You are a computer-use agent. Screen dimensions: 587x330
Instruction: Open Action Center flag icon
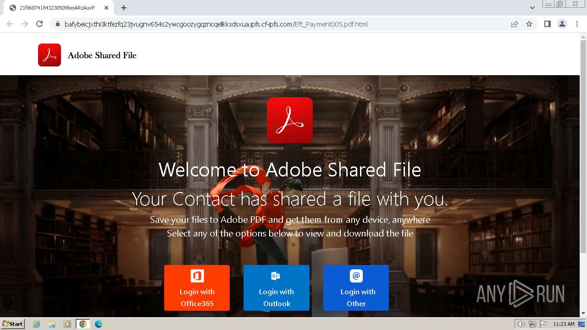(x=543, y=324)
